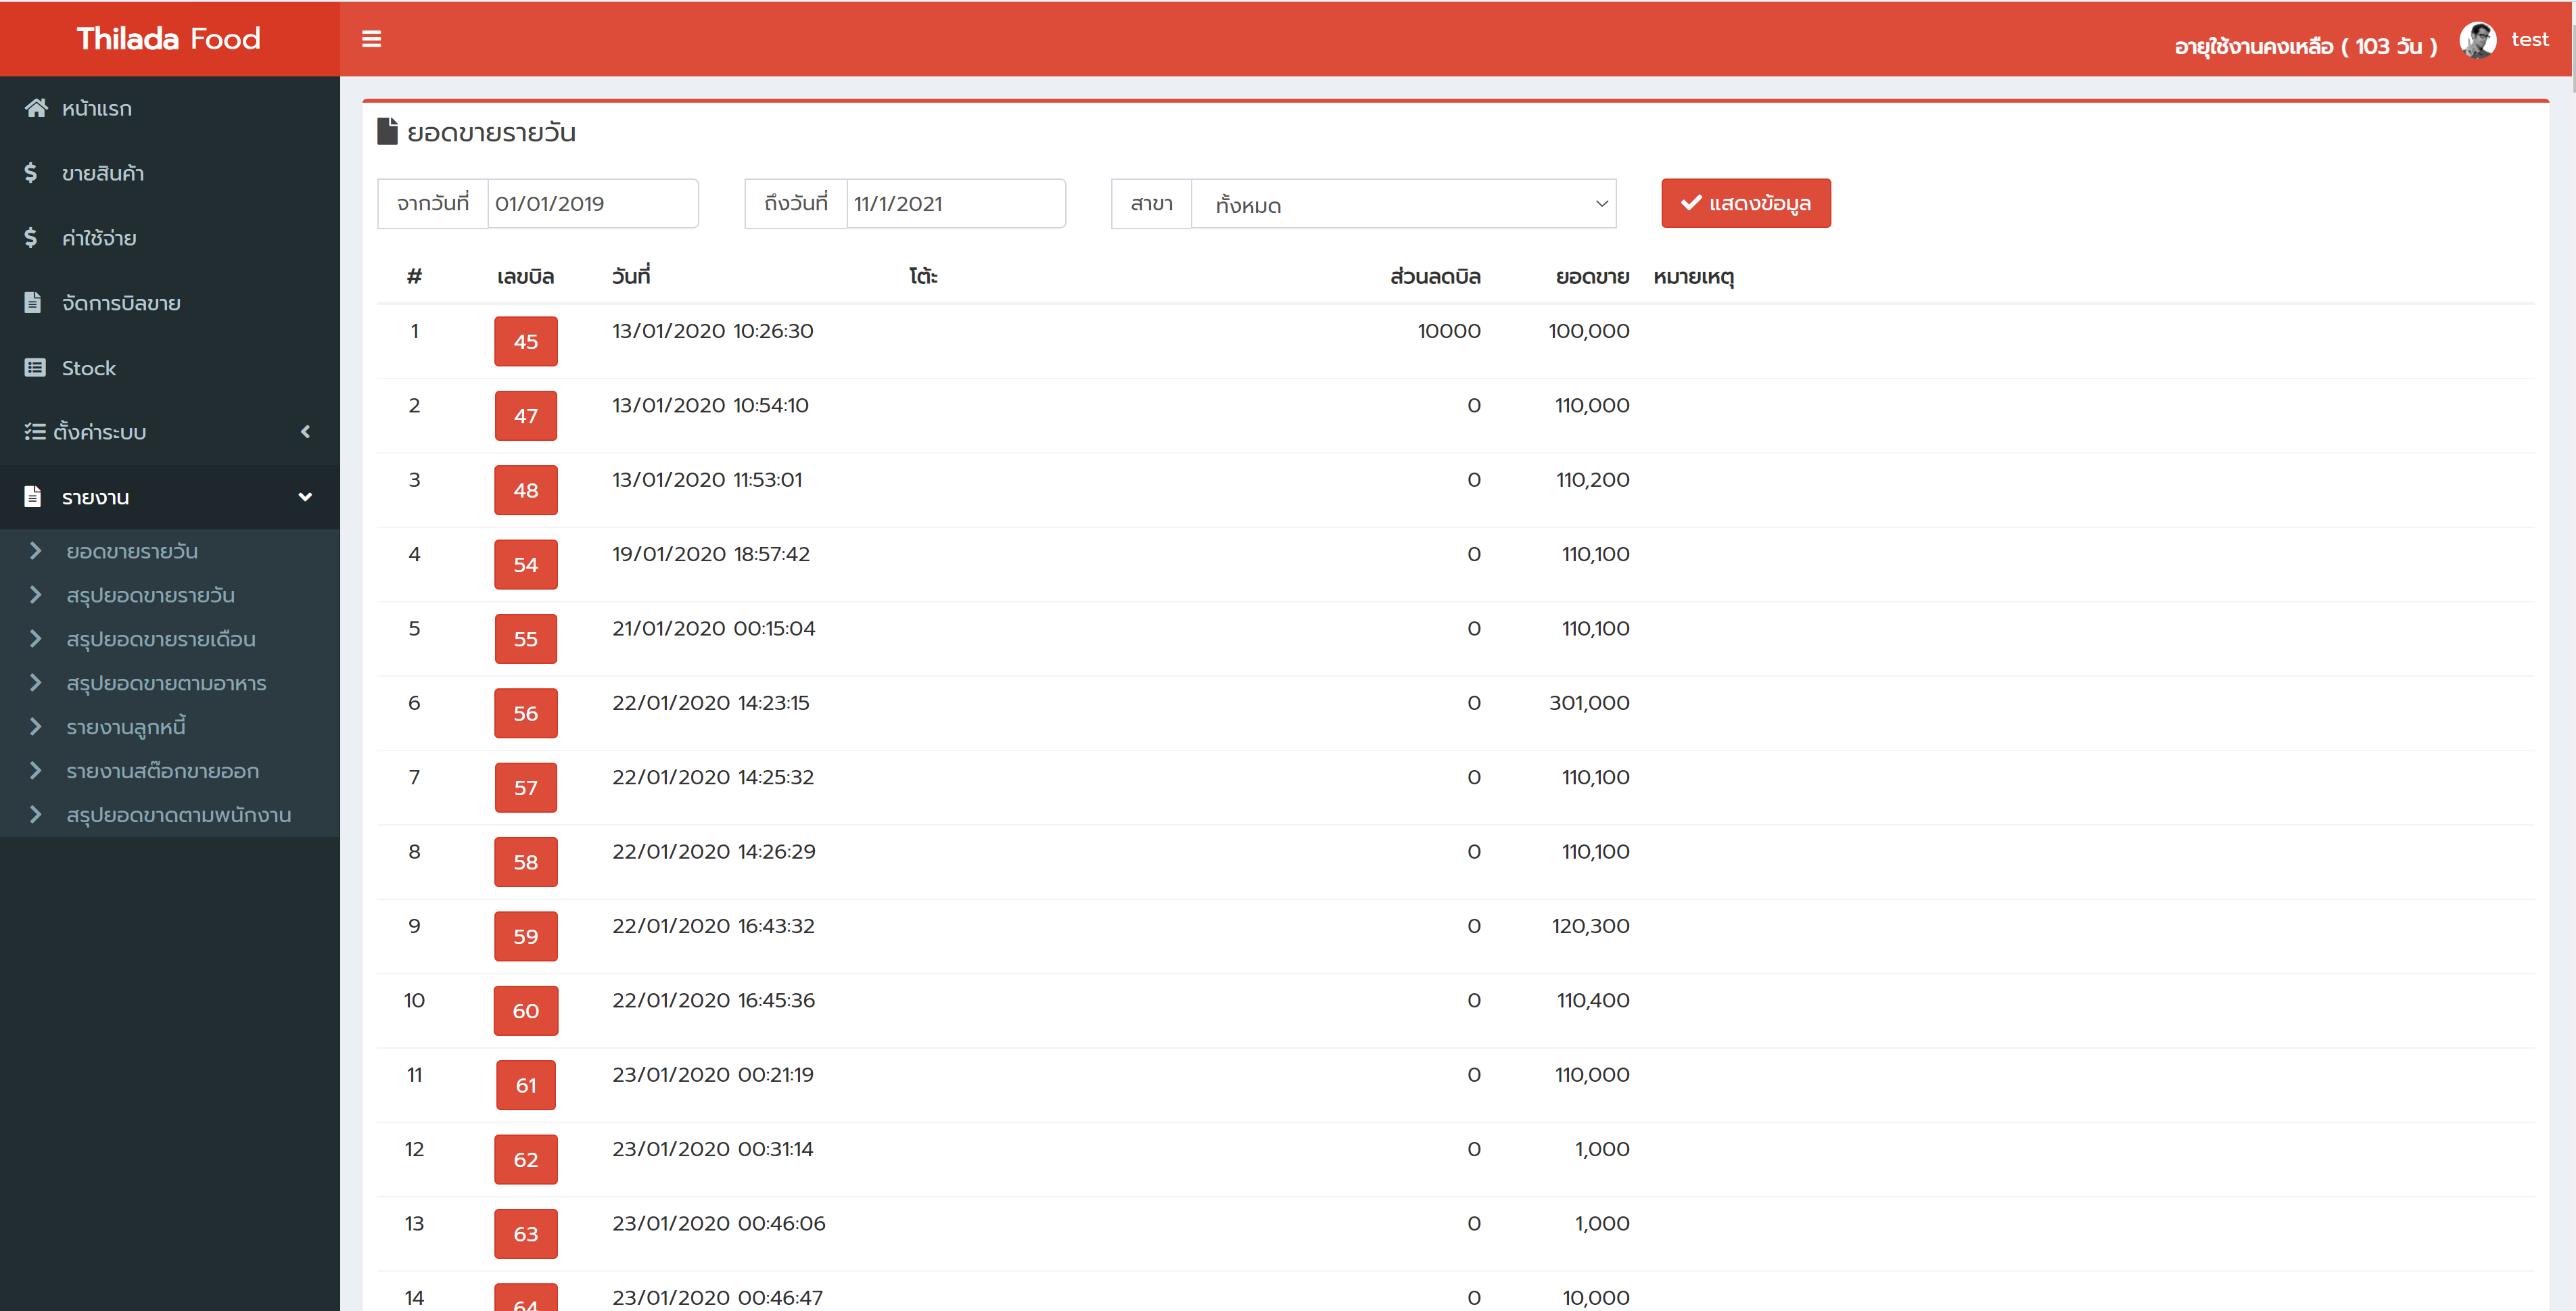Click the โต๊ะ column header

click(923, 276)
